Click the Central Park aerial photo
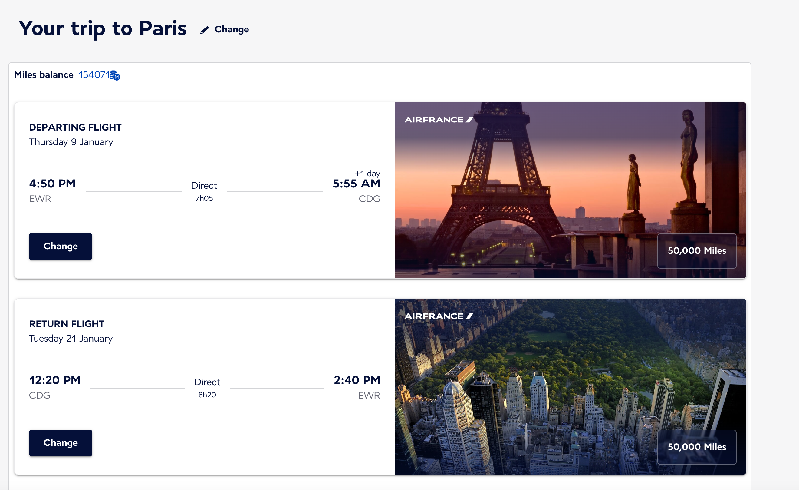This screenshot has height=490, width=799. 551,373
